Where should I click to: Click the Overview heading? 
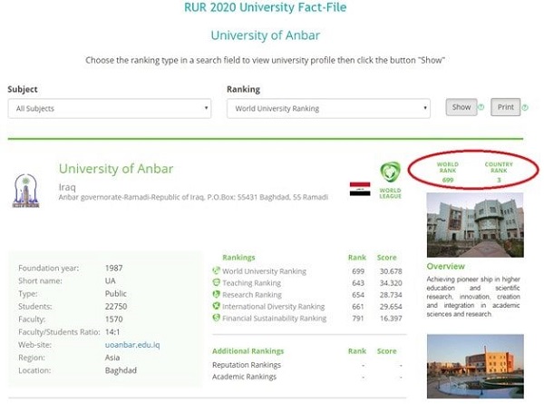click(446, 266)
